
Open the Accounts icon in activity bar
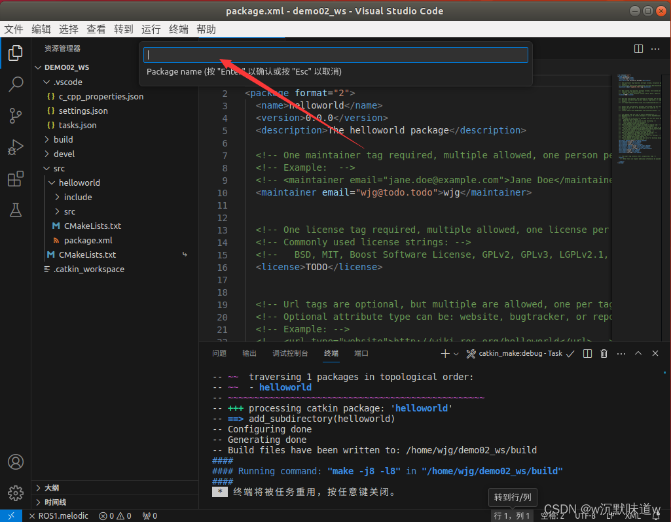16,462
